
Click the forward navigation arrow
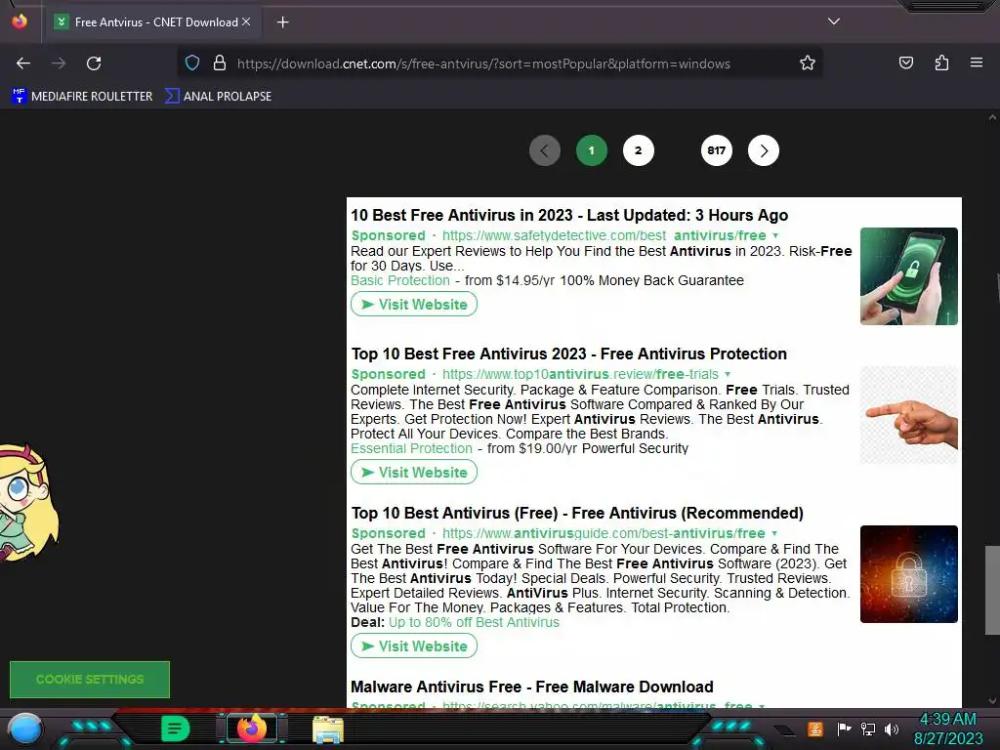pos(59,63)
